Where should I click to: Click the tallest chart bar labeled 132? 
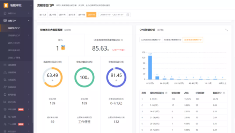pyautogui.click(x=150, y=68)
